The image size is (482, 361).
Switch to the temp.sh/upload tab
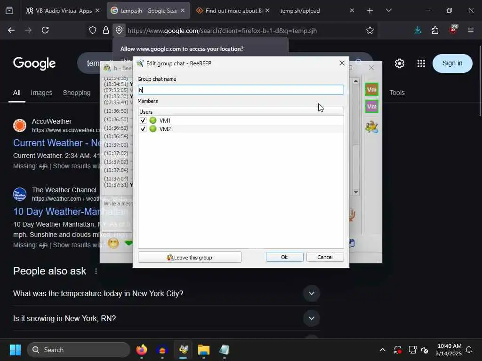pyautogui.click(x=317, y=11)
